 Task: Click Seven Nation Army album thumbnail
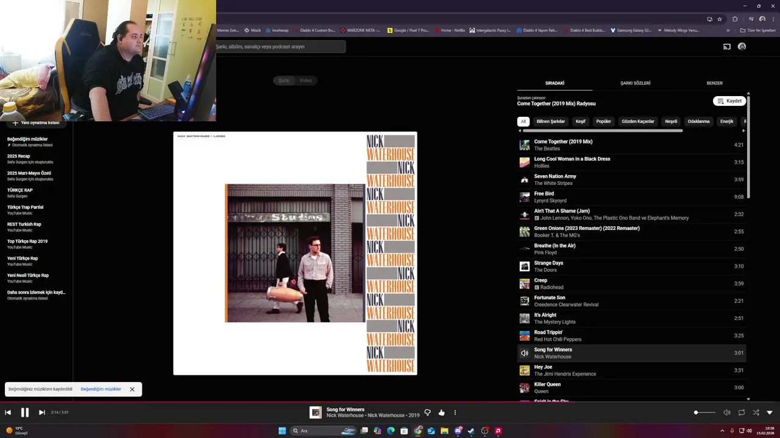524,179
